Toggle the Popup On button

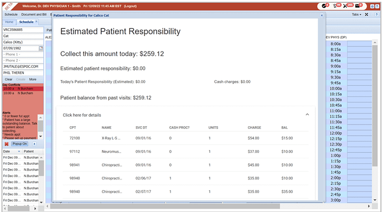(x=19, y=144)
